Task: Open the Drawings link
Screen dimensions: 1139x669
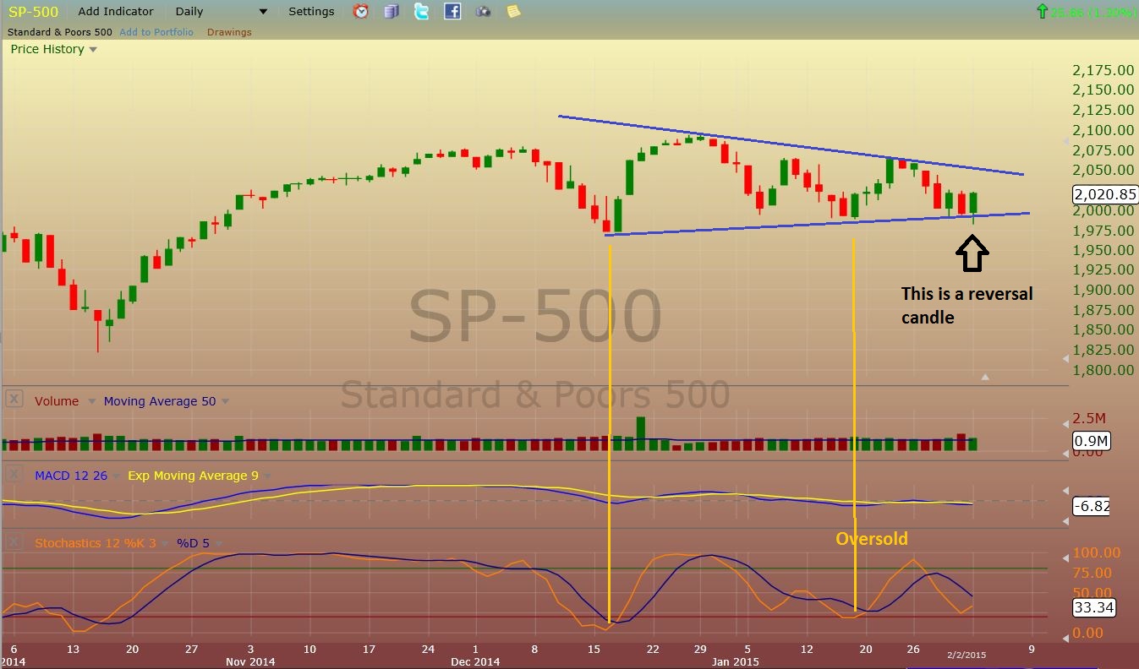Action: [x=229, y=32]
